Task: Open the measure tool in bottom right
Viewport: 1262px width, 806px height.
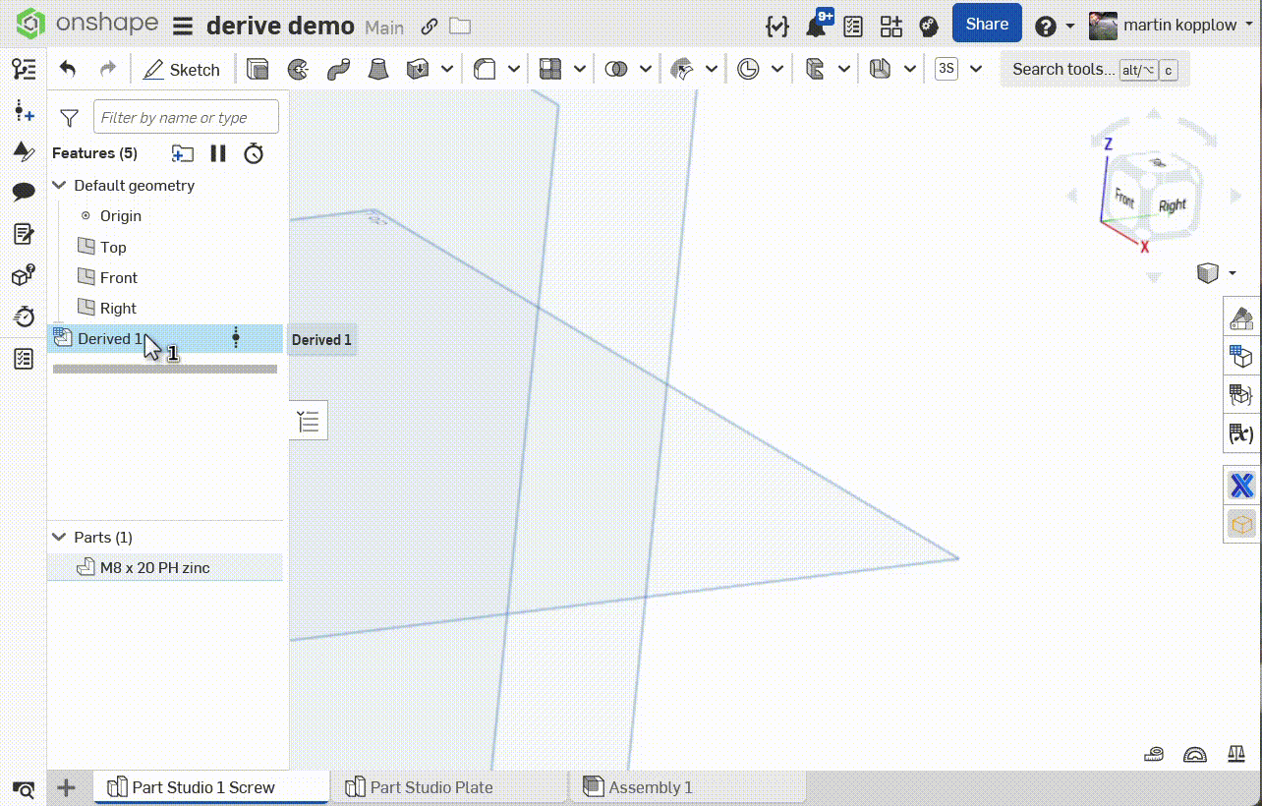Action: coord(1156,755)
